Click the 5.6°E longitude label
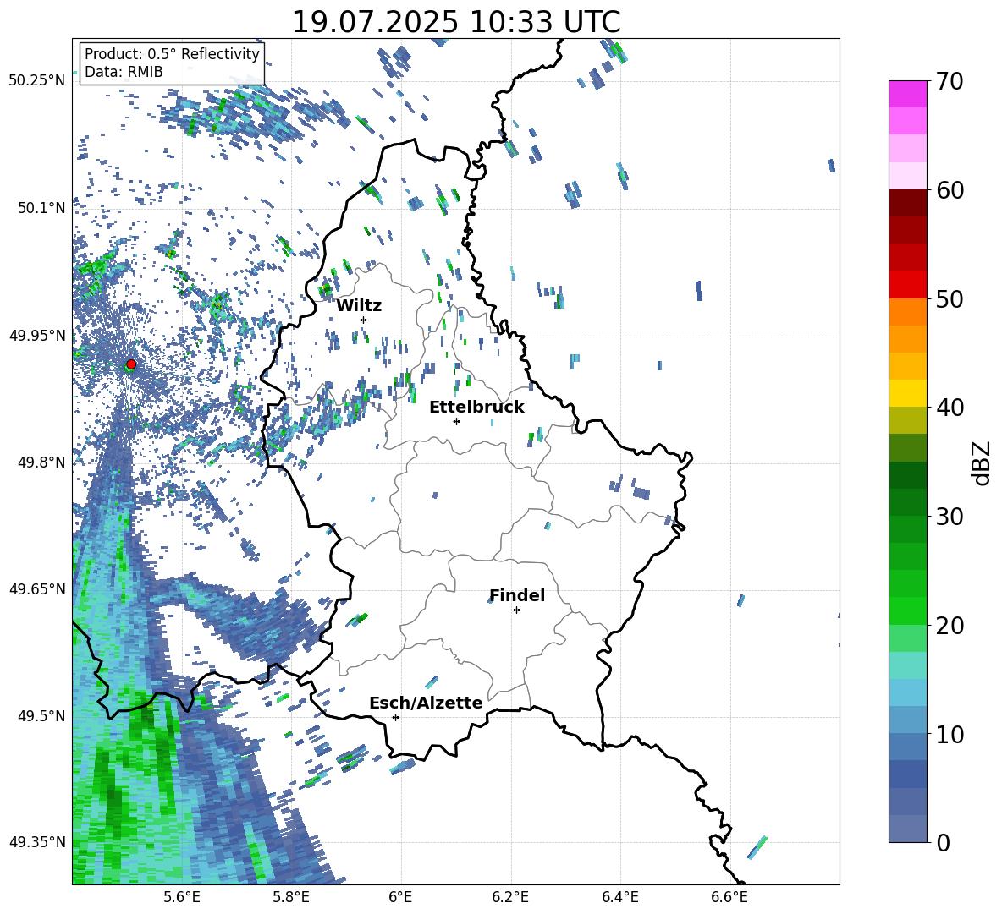The image size is (1002, 914). (x=182, y=897)
